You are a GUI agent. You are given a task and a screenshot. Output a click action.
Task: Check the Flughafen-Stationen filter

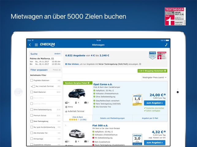tap(32, 80)
